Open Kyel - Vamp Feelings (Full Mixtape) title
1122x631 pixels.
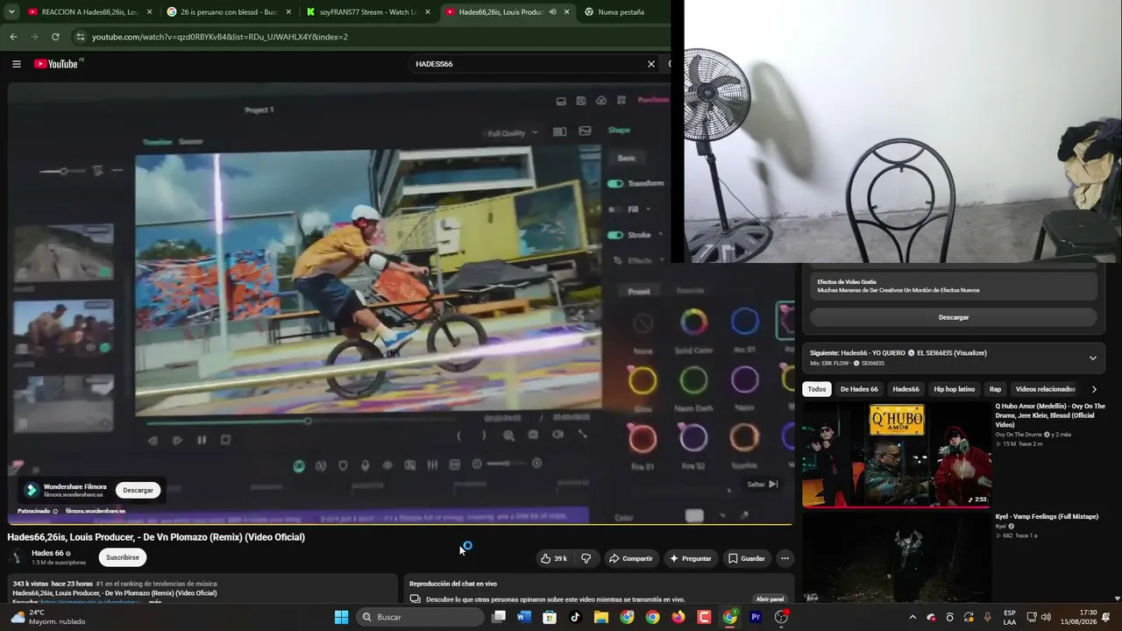[x=1047, y=517]
